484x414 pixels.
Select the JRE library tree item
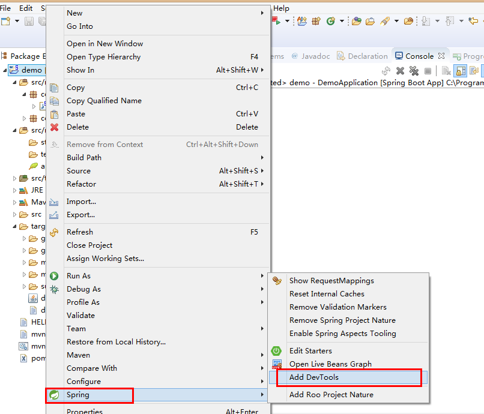tap(31, 190)
